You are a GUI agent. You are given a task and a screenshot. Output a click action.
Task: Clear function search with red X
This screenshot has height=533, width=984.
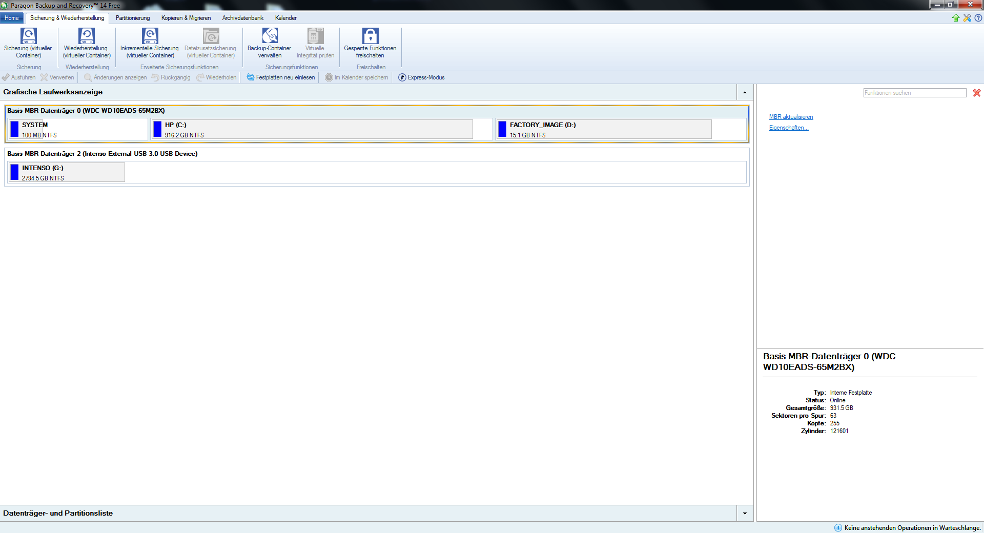pos(977,93)
